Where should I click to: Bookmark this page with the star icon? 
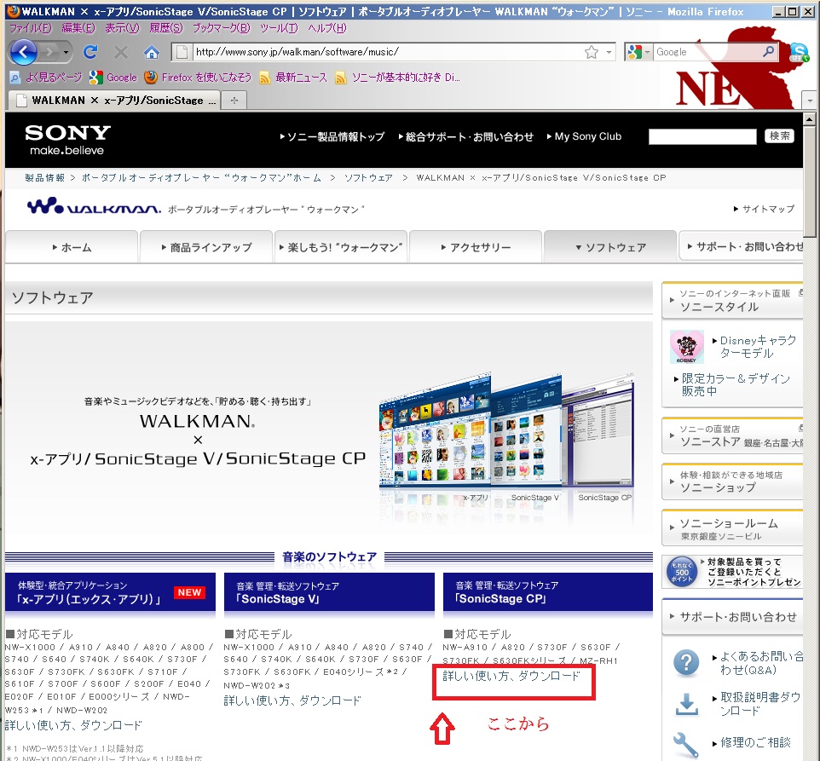click(592, 52)
